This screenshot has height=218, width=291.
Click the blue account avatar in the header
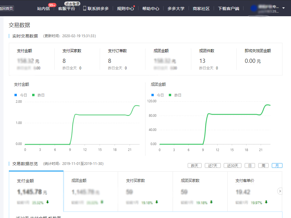pyautogui.click(x=254, y=8)
